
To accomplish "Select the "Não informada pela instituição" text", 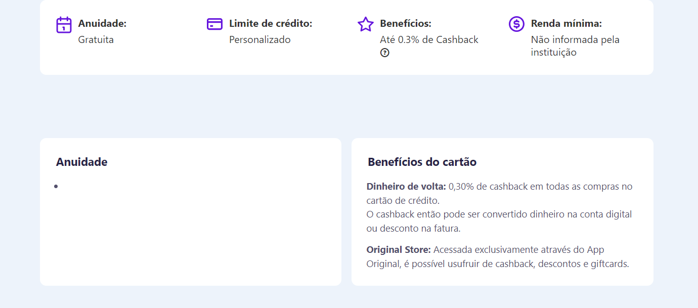I will [575, 46].
